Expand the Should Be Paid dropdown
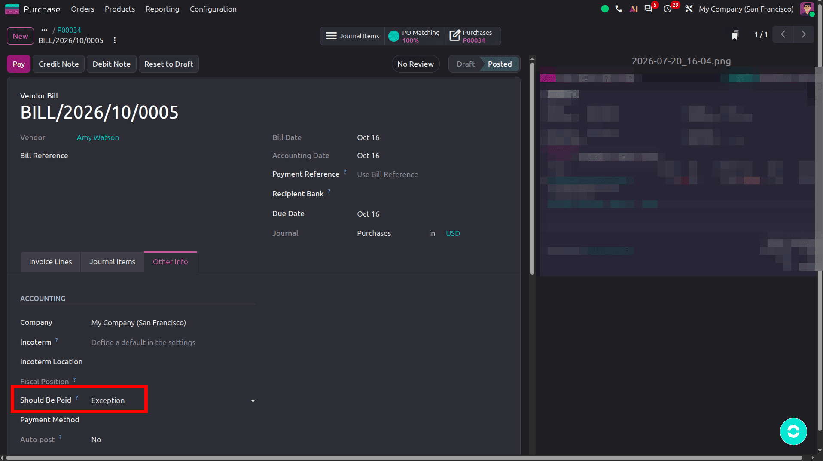This screenshot has width=823, height=461. [253, 401]
